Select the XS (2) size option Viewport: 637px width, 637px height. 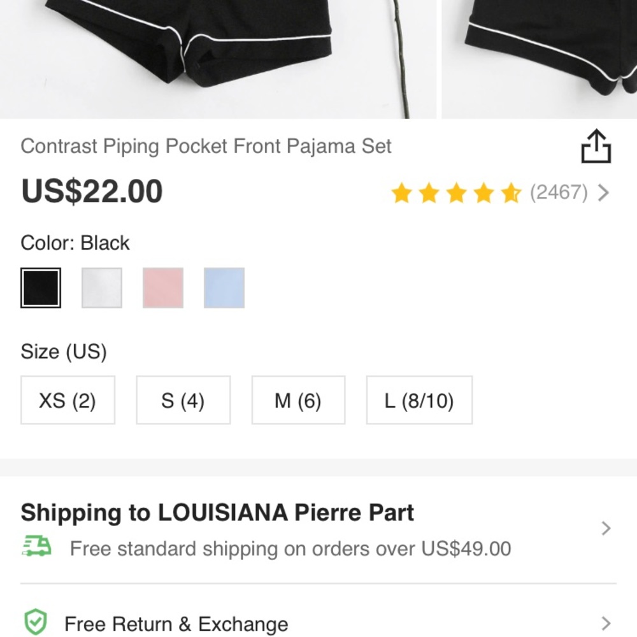tap(68, 400)
